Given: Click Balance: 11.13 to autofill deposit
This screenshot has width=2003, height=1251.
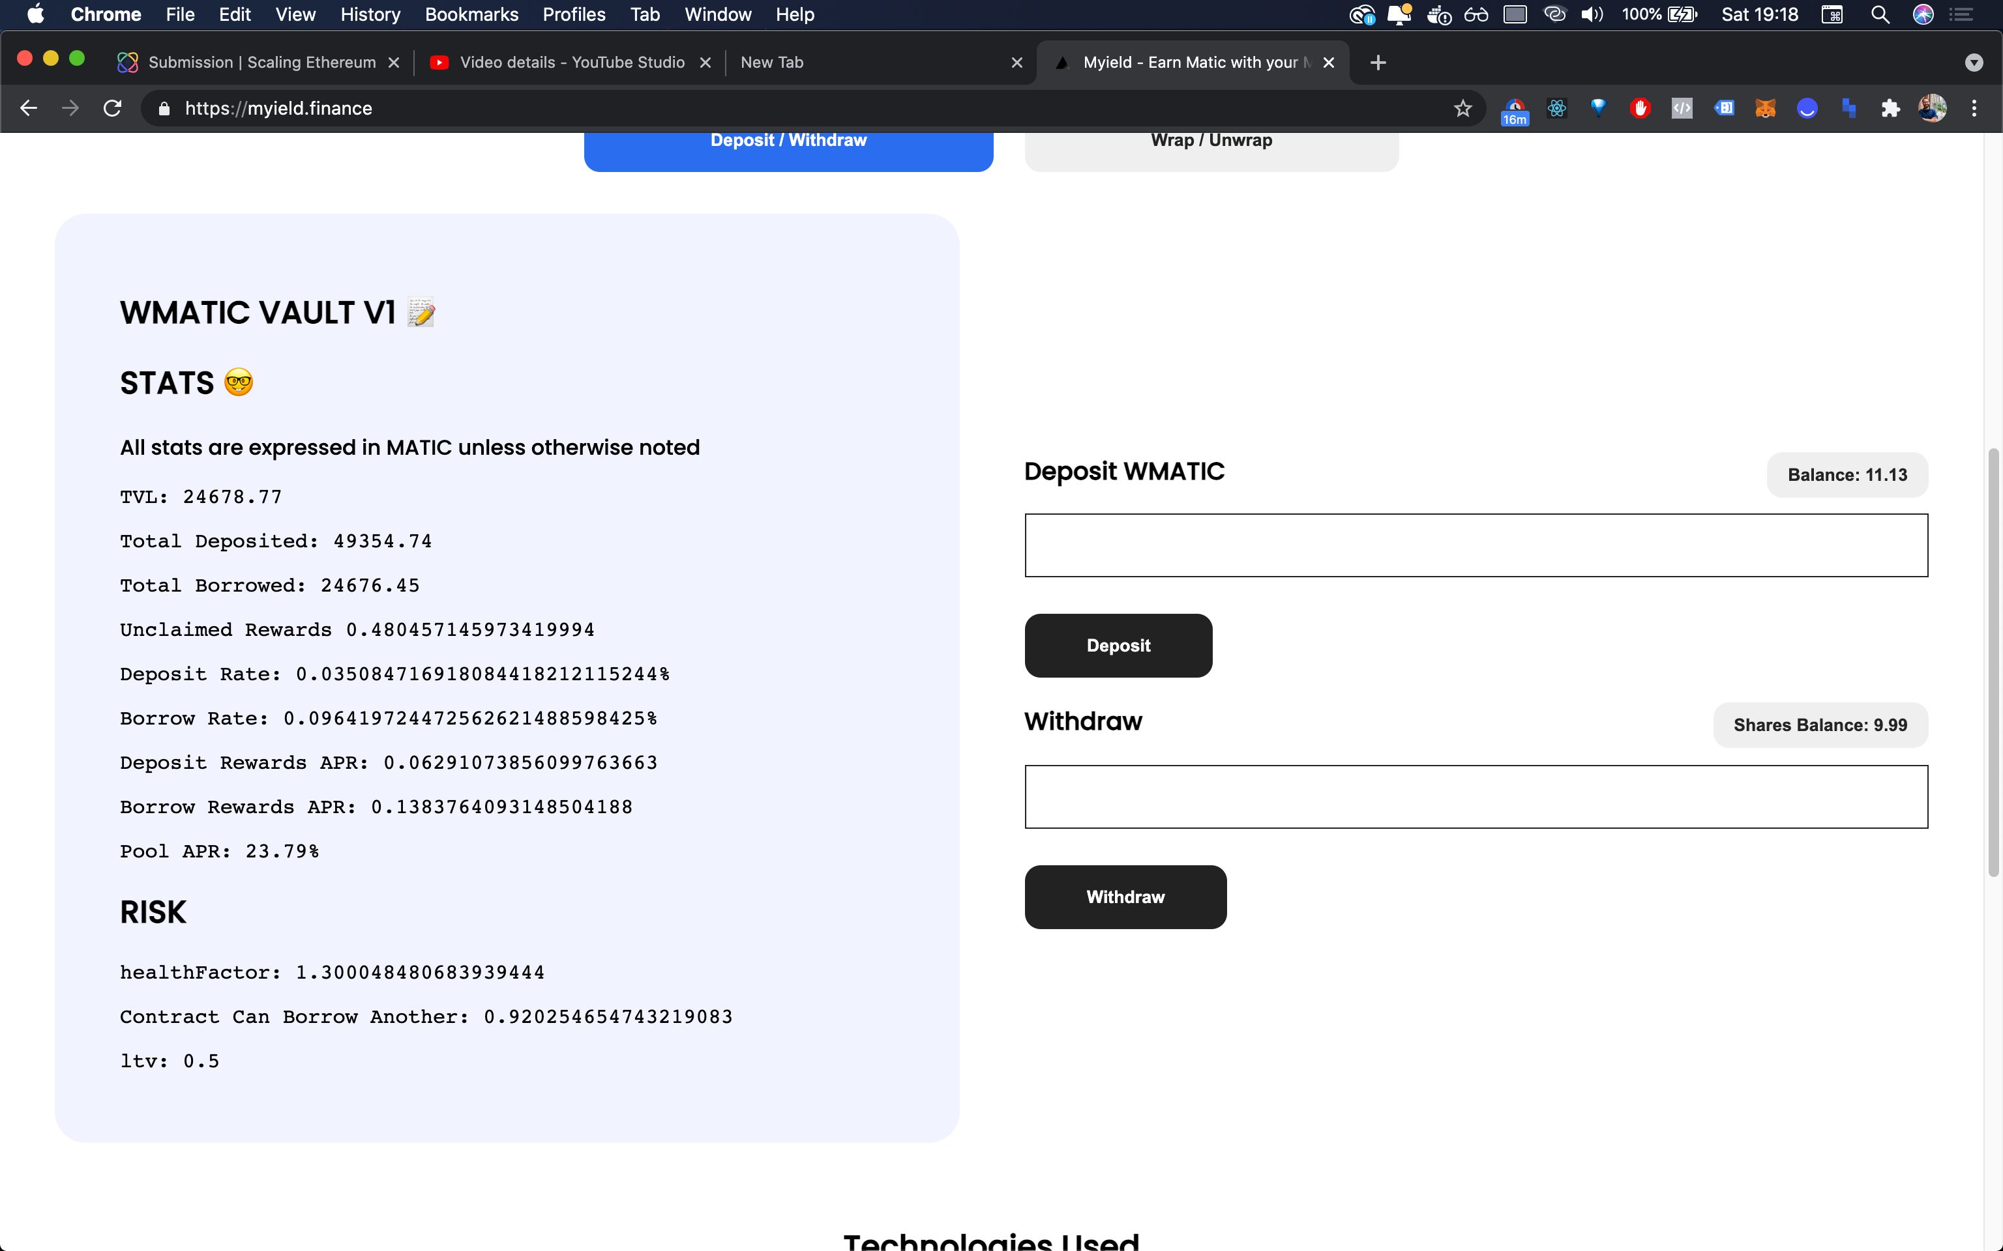Looking at the screenshot, I should (1847, 474).
